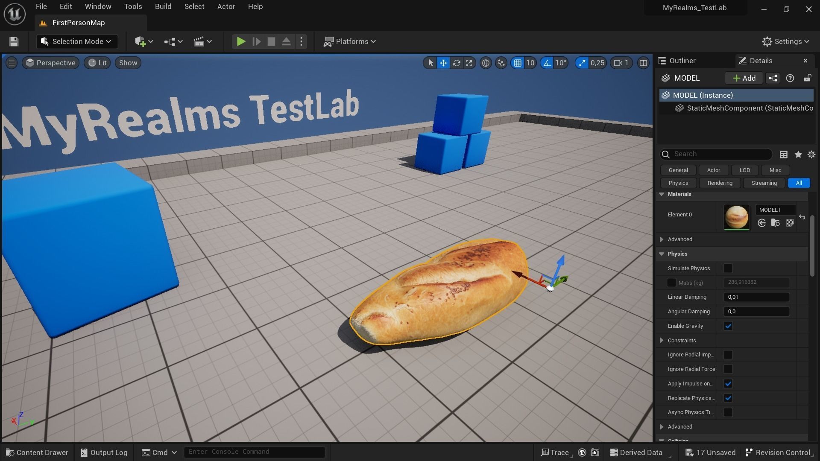Image resolution: width=820 pixels, height=461 pixels.
Task: Uncheck Enable Gravity checkbox
Action: (728, 326)
